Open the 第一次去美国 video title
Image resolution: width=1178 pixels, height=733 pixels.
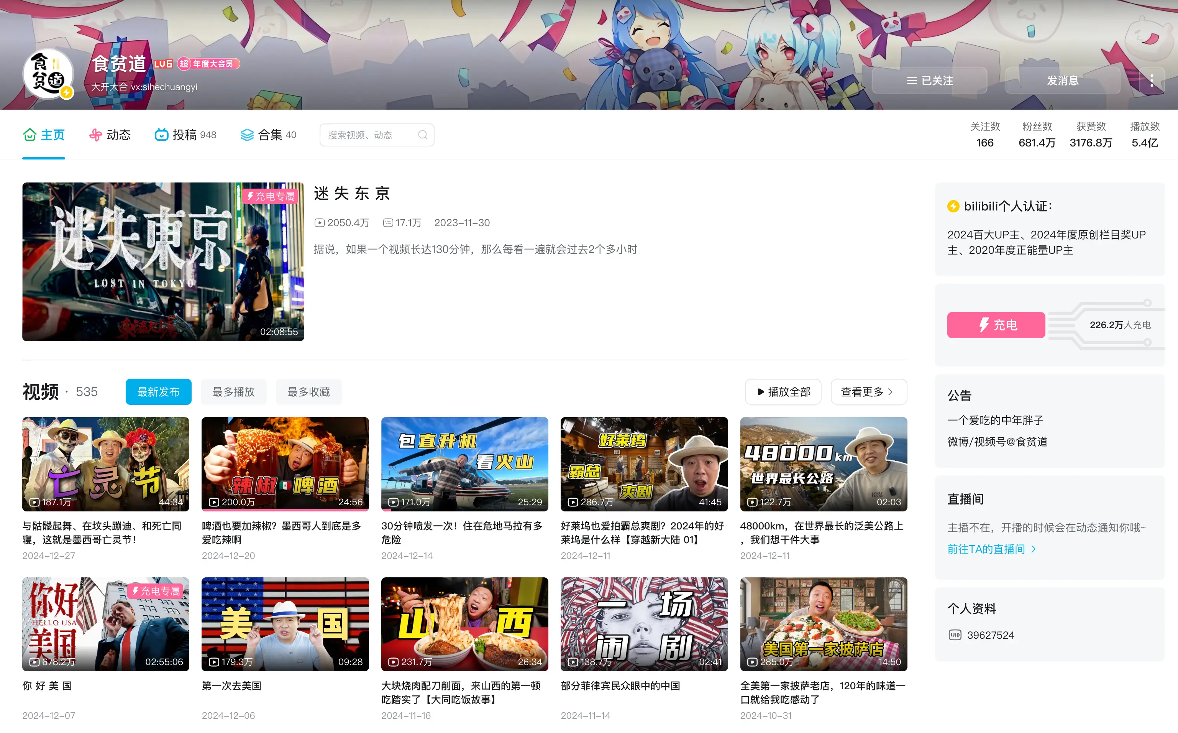(231, 686)
